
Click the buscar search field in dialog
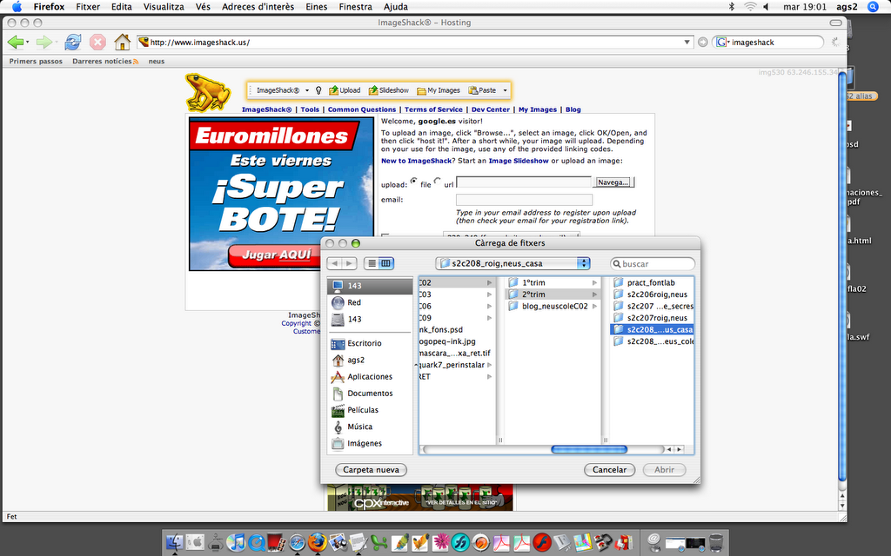653,264
